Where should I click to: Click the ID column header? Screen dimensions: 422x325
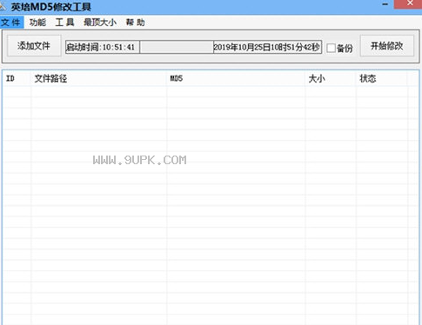click(17, 78)
